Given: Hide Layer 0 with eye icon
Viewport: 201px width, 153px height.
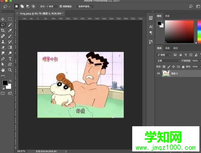Looking at the screenshot, I should tap(159, 73).
